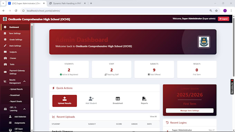Screen dimensions: 235x132
Task: Click the browser back arrow
Action: tap(3, 11)
